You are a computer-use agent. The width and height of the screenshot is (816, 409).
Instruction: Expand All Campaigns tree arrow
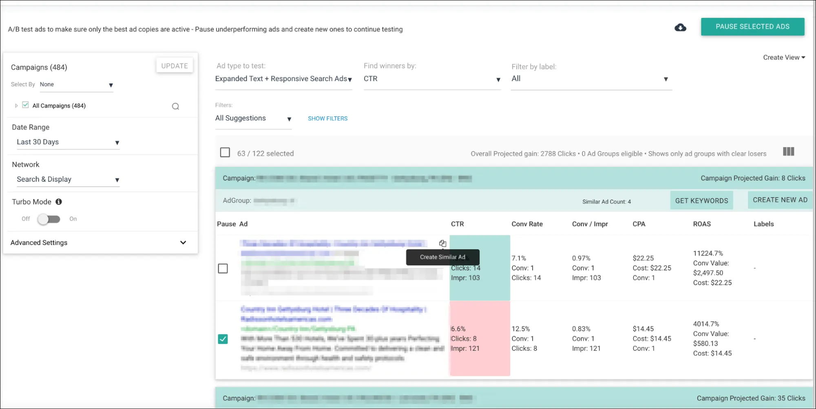click(16, 106)
